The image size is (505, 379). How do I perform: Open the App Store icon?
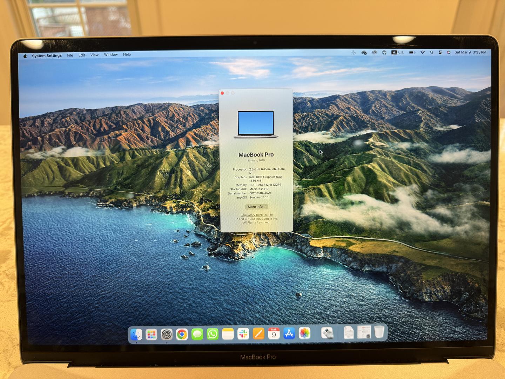click(289, 333)
